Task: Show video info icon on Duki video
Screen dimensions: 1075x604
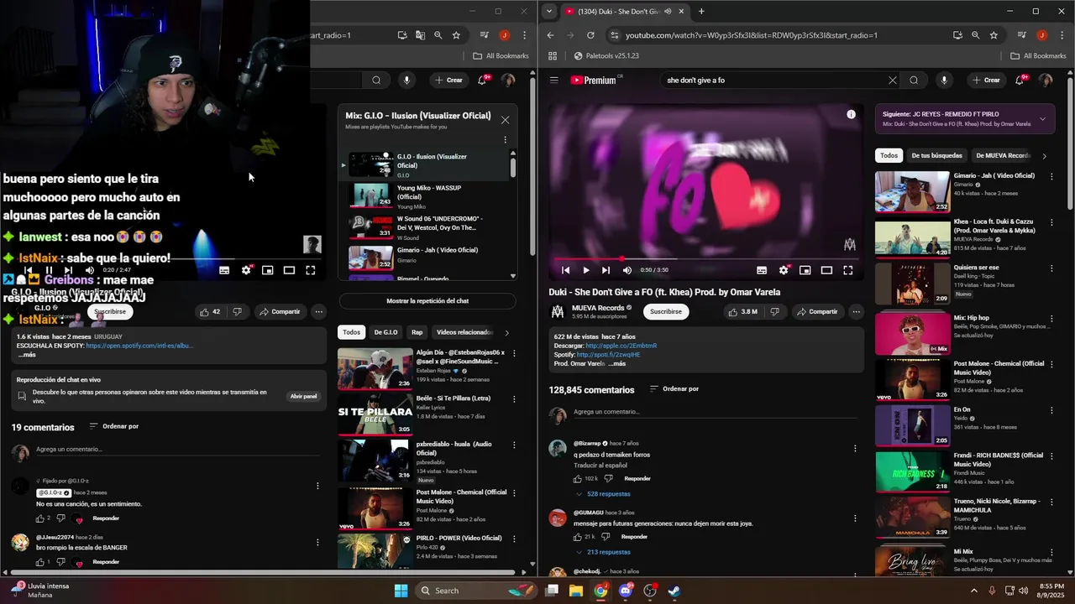Action: (851, 114)
